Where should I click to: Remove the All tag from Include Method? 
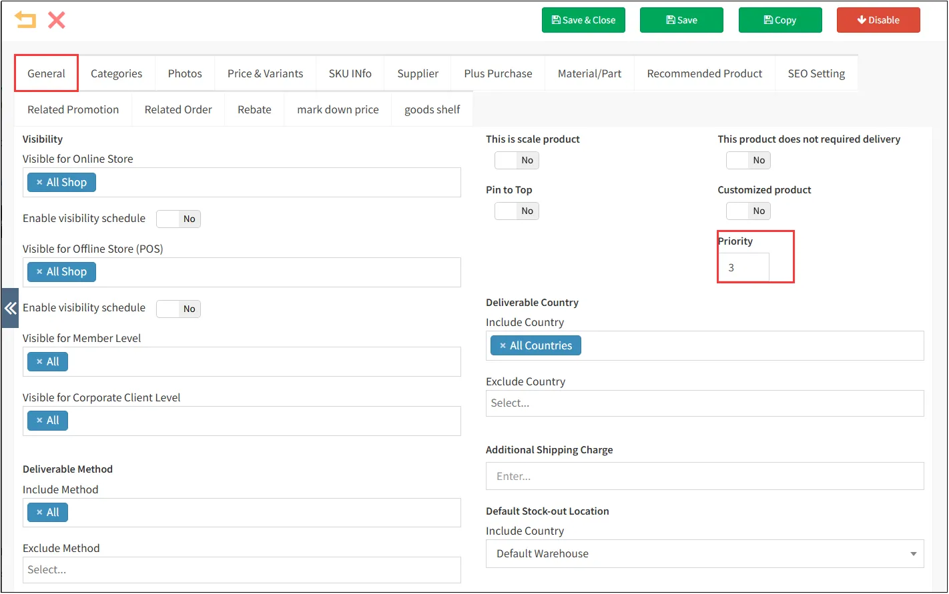click(39, 513)
